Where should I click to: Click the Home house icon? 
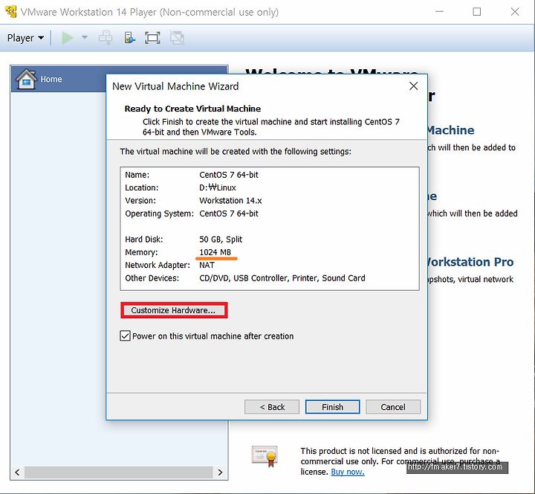point(26,79)
